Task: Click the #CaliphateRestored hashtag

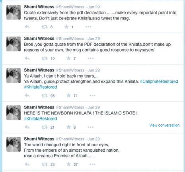Action: [159, 81]
